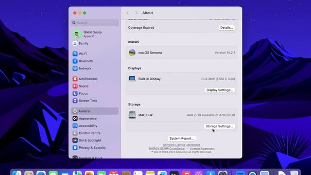Open the Licence Agreement link
The width and height of the screenshot is (311, 175).
[x=202, y=149]
